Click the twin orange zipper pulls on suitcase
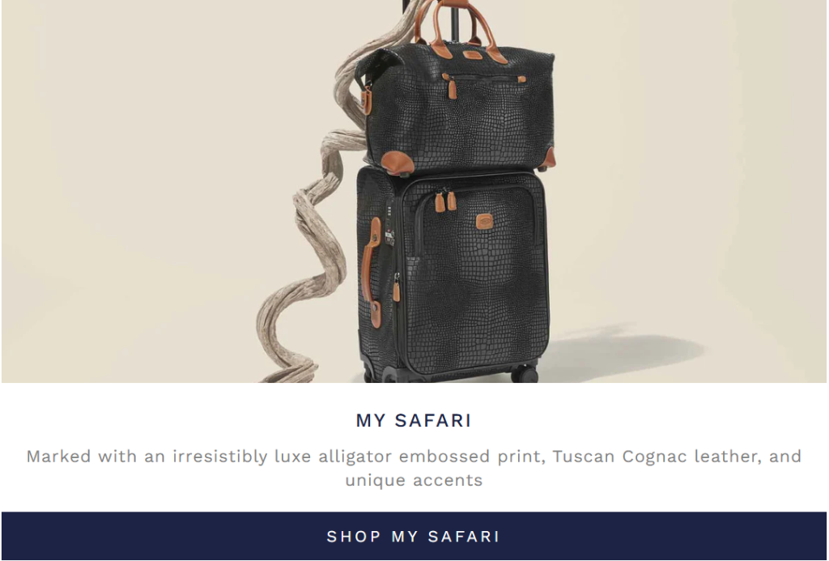 point(445,202)
